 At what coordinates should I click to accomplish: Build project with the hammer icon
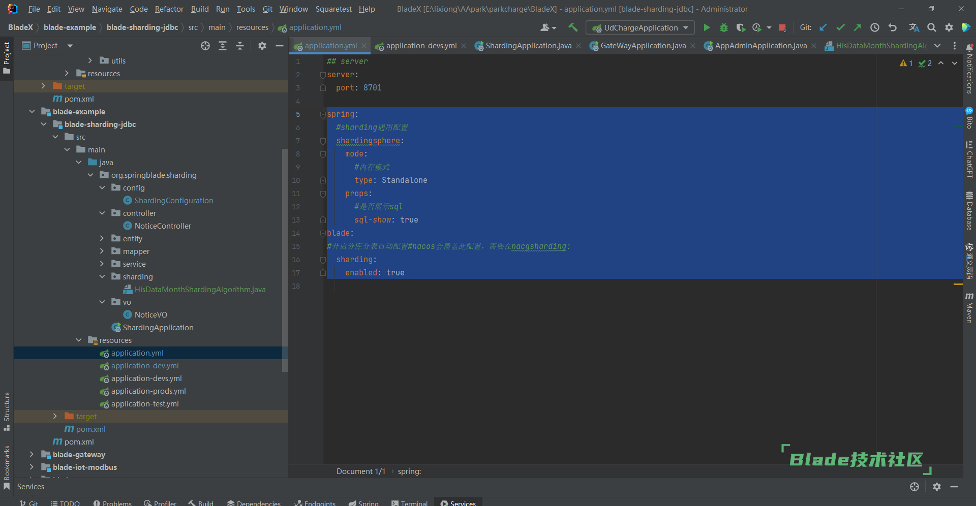pos(573,27)
